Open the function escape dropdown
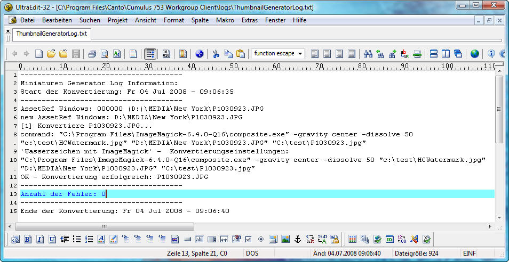 (x=300, y=53)
